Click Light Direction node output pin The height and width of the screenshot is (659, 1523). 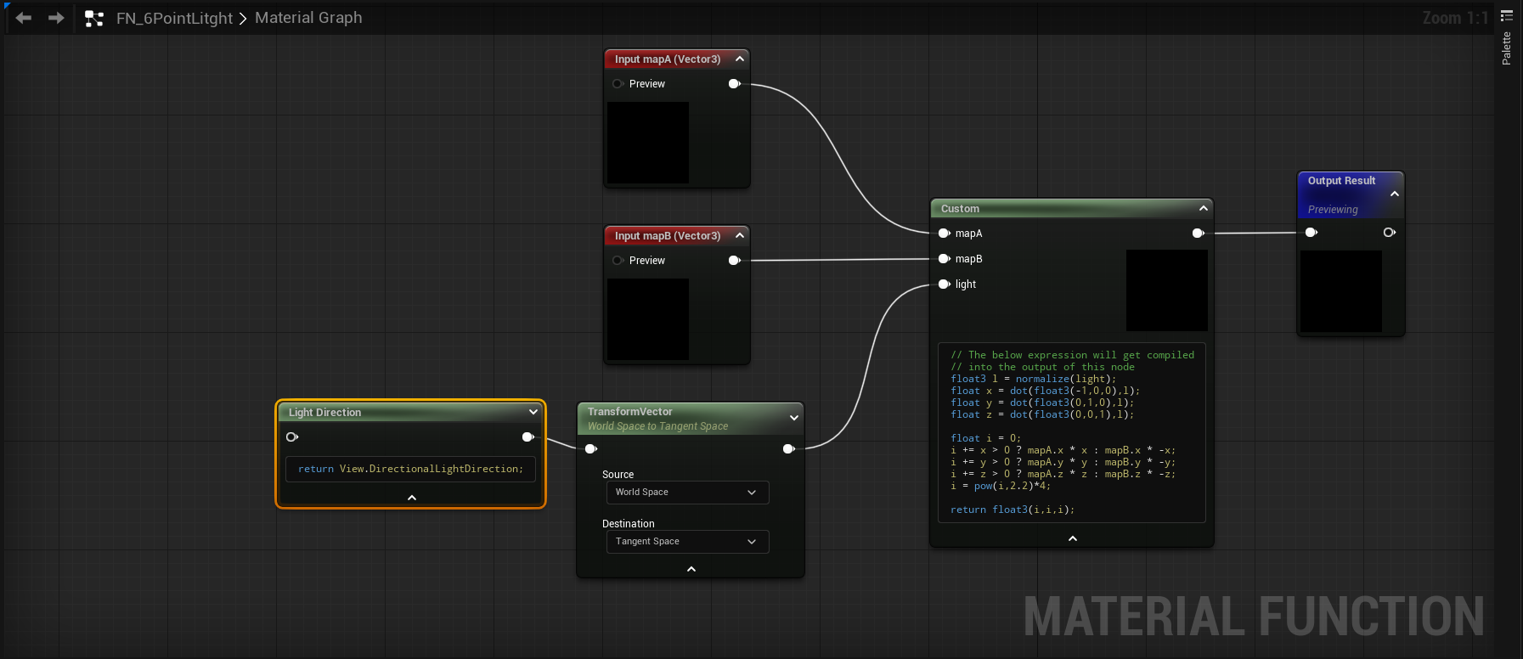coord(528,437)
